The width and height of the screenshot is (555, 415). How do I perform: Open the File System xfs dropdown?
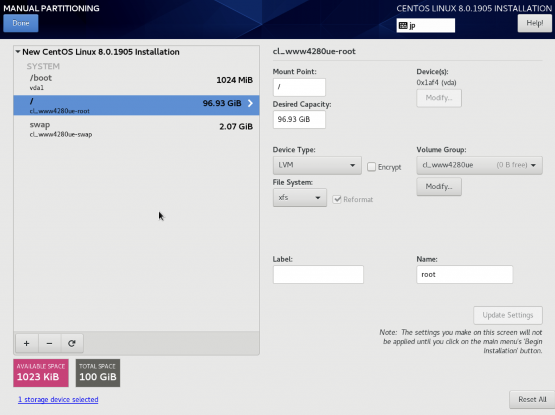coord(300,197)
